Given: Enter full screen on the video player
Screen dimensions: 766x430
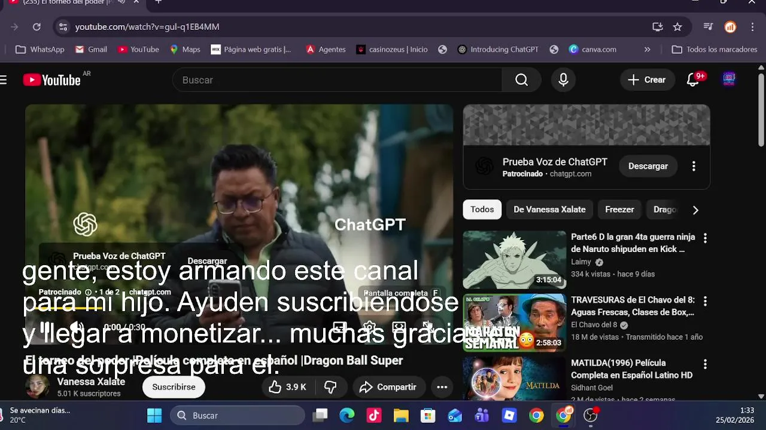Looking at the screenshot, I should coord(428,328).
